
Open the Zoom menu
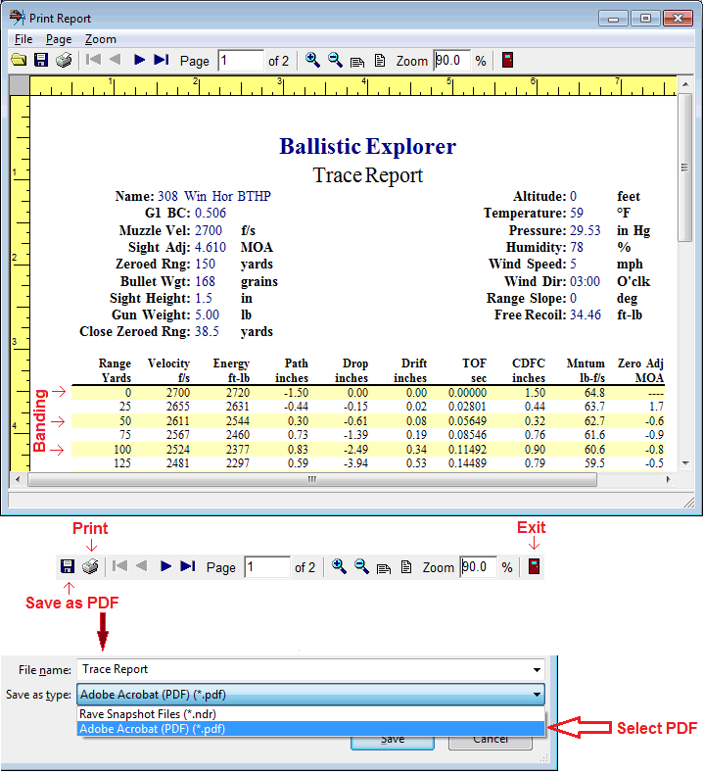[x=101, y=39]
